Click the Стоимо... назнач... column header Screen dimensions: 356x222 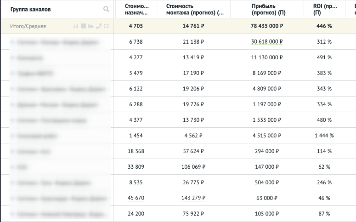[x=137, y=9]
